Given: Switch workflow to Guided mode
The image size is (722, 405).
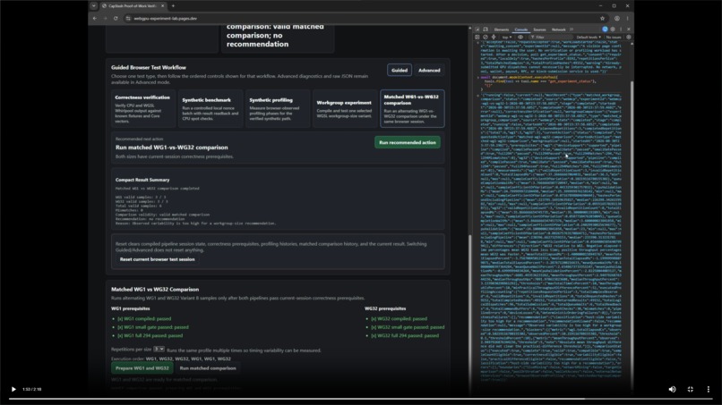Looking at the screenshot, I should point(400,71).
